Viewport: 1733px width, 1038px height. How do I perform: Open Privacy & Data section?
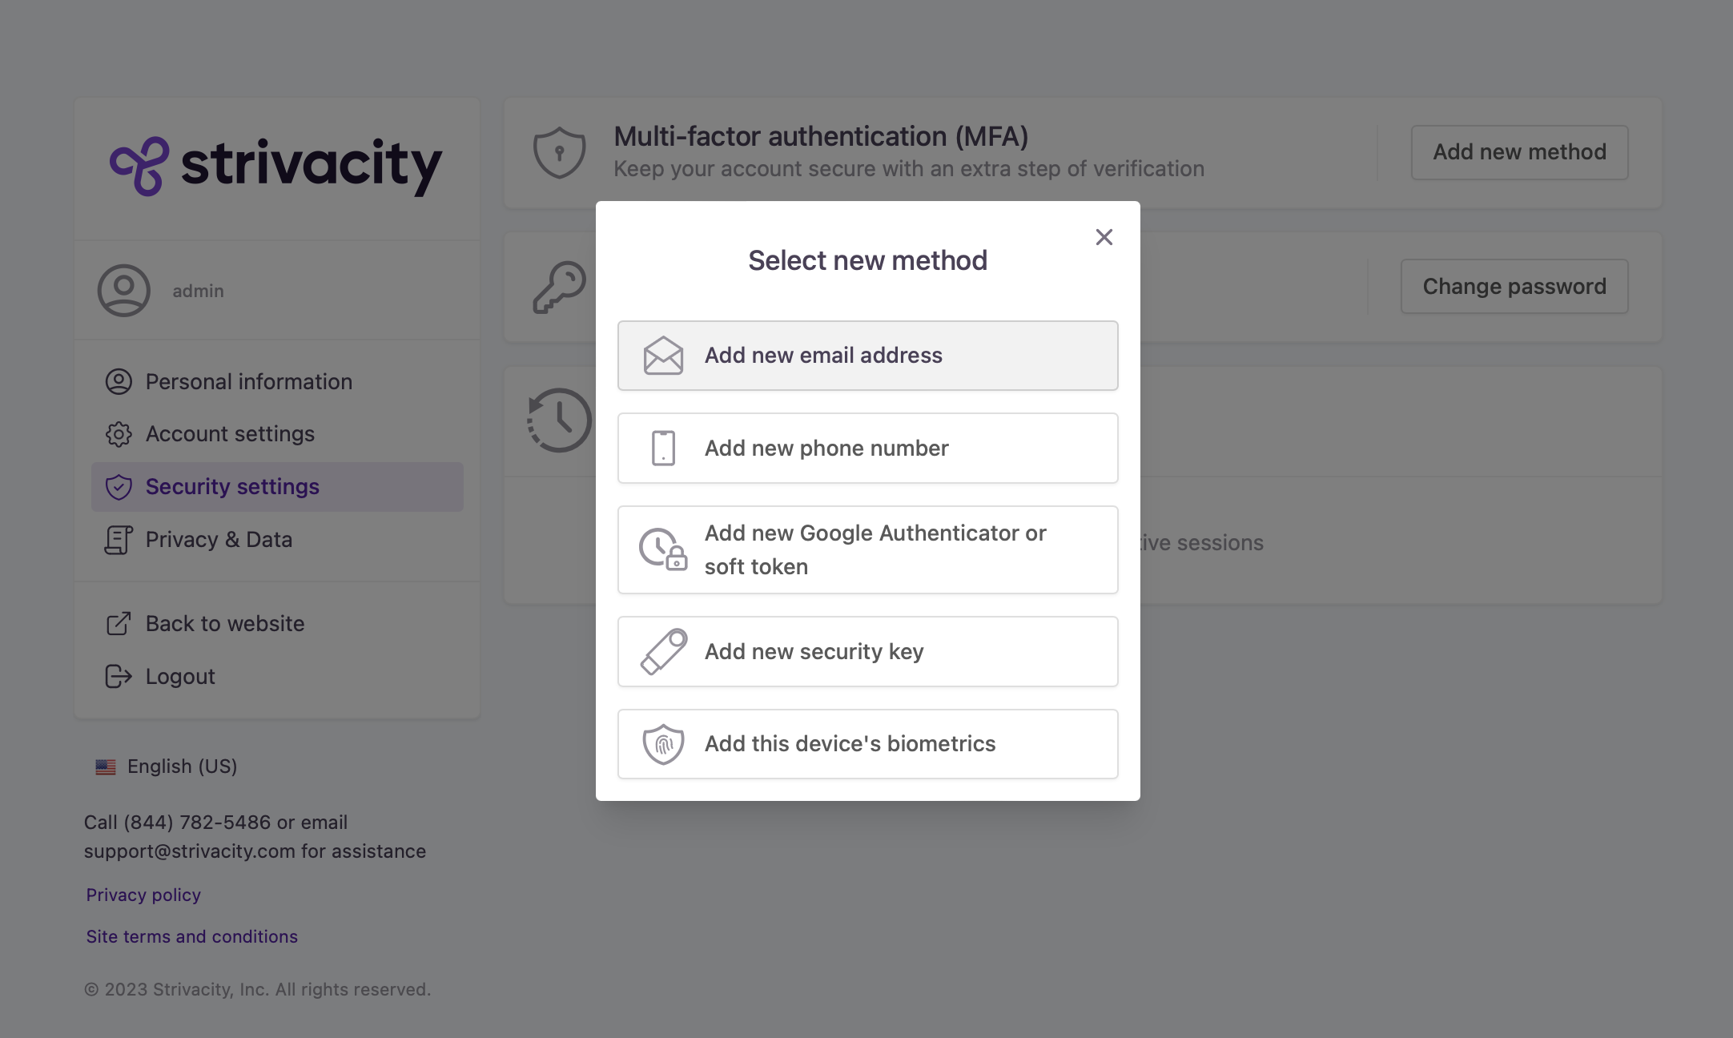(219, 539)
